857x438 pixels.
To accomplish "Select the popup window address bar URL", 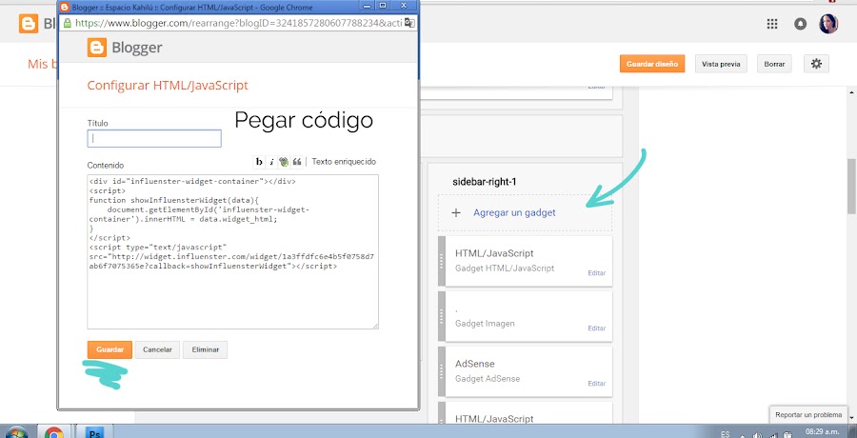I will tap(238, 23).
